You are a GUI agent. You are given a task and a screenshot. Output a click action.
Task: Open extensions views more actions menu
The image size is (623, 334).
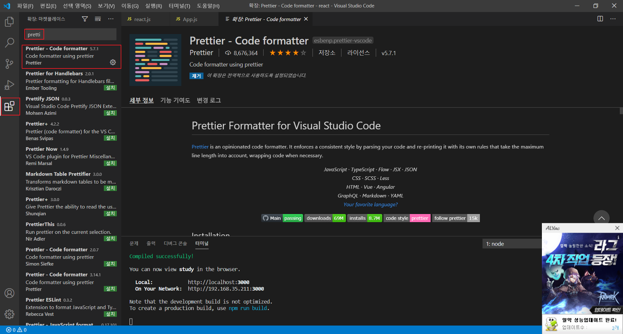pos(111,19)
